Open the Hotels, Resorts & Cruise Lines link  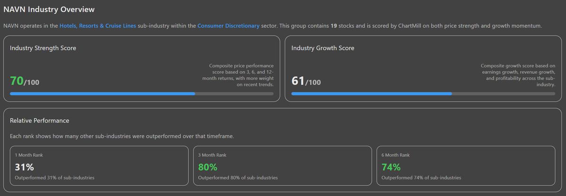tap(98, 26)
